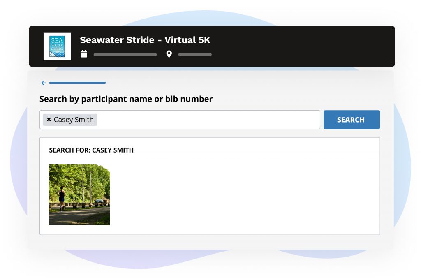Open the blue back link bar
This screenshot has width=421, height=280.
click(77, 83)
